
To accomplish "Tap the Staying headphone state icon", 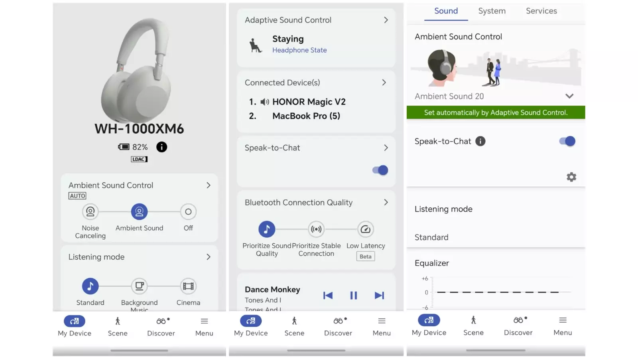I will (x=255, y=45).
